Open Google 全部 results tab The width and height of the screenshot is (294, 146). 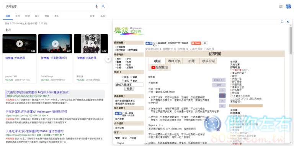tap(8, 16)
